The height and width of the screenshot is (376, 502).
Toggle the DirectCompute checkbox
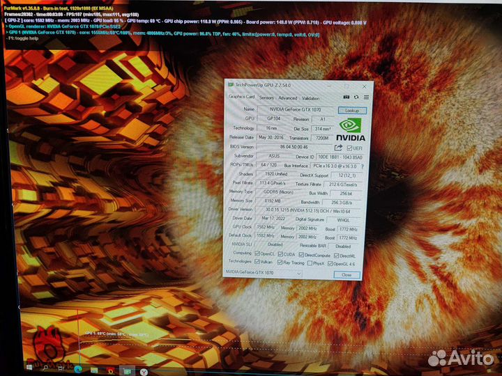pyautogui.click(x=301, y=255)
